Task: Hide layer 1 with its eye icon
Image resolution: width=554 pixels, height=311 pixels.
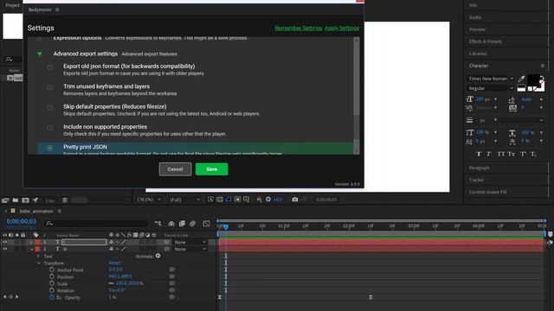Action: (5, 242)
